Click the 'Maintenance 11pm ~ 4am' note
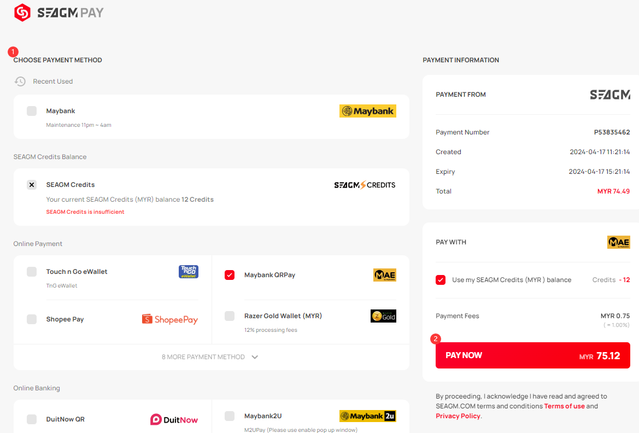The height and width of the screenshot is (433, 639). point(79,125)
